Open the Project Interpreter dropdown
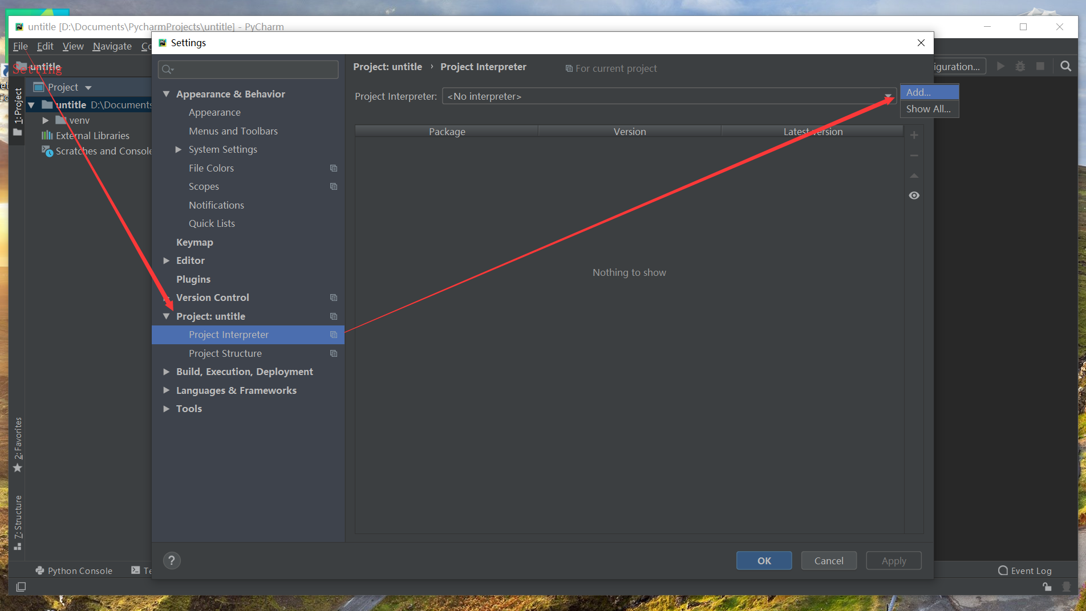This screenshot has width=1086, height=611. [888, 96]
